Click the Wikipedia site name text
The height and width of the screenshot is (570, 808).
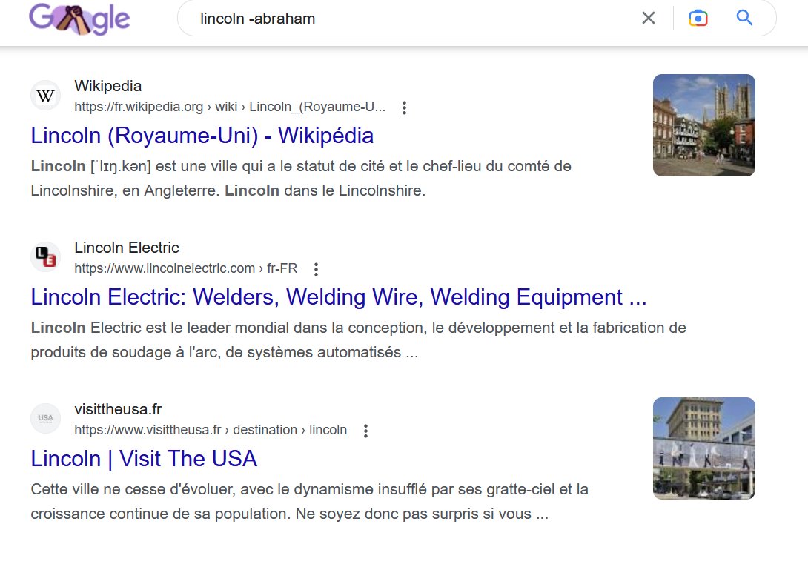(107, 86)
